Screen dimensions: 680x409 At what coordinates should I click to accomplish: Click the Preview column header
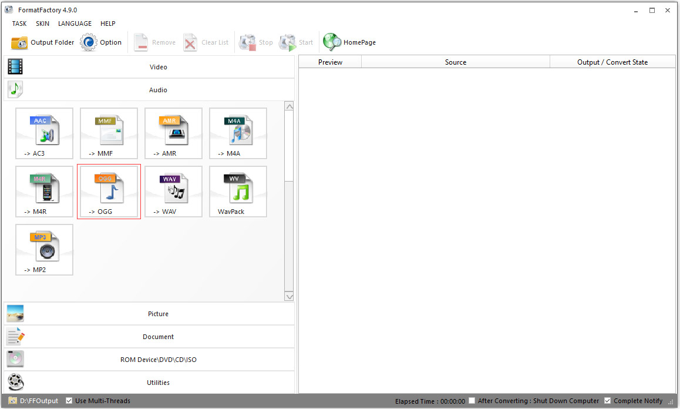point(330,62)
